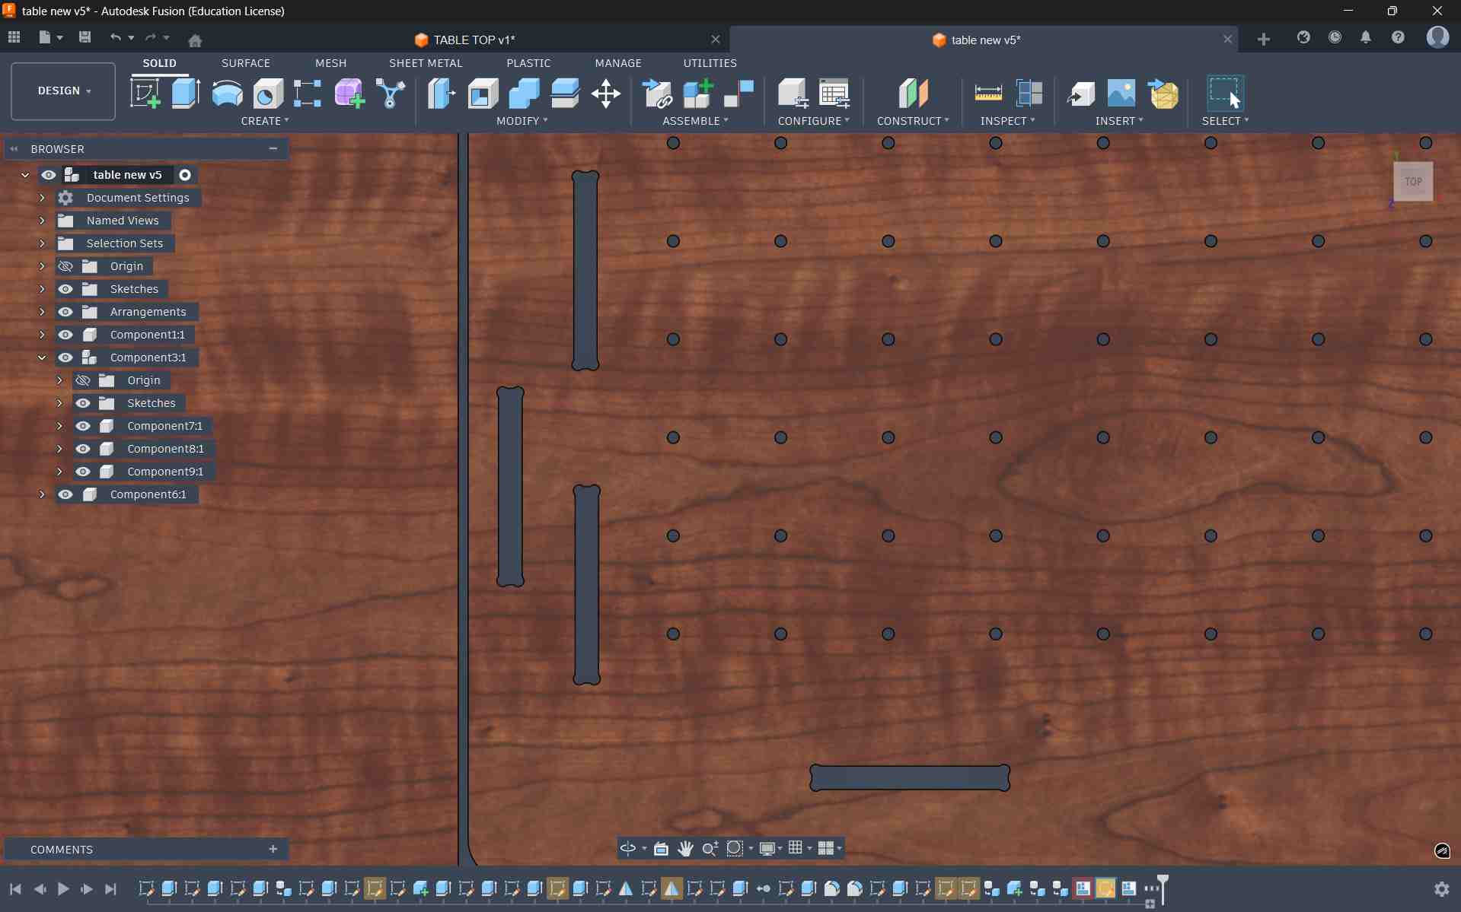This screenshot has width=1461, height=912.
Task: Select the New Component tool
Action: click(698, 94)
